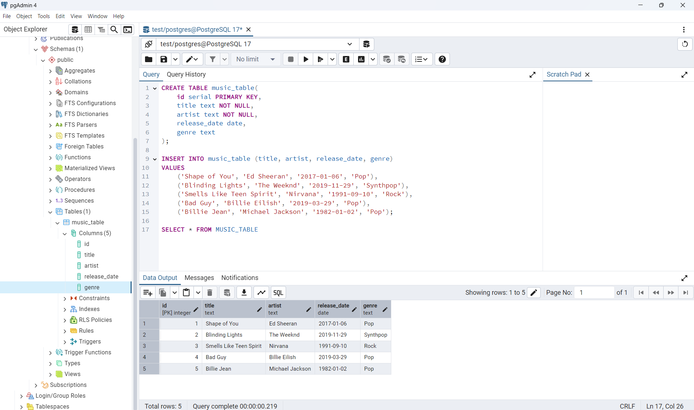This screenshot has width=694, height=410.
Task: Click Search Objects magnifier in Object Explorer
Action: (114, 30)
